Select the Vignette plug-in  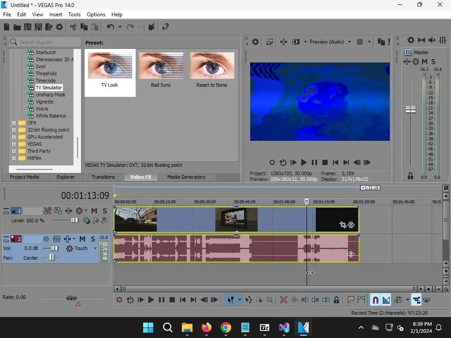tap(44, 102)
